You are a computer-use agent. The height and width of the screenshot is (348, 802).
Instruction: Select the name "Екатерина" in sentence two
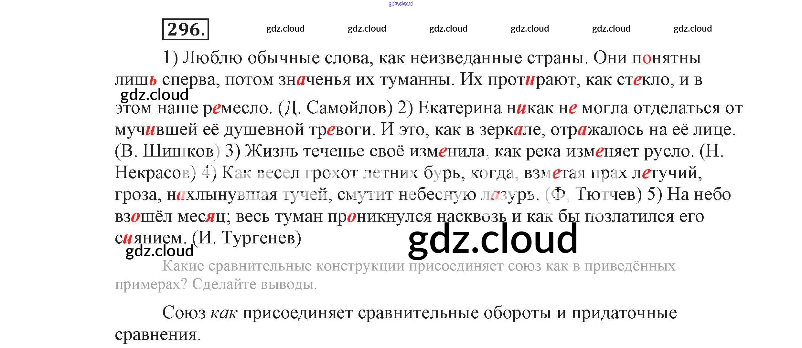click(x=459, y=108)
